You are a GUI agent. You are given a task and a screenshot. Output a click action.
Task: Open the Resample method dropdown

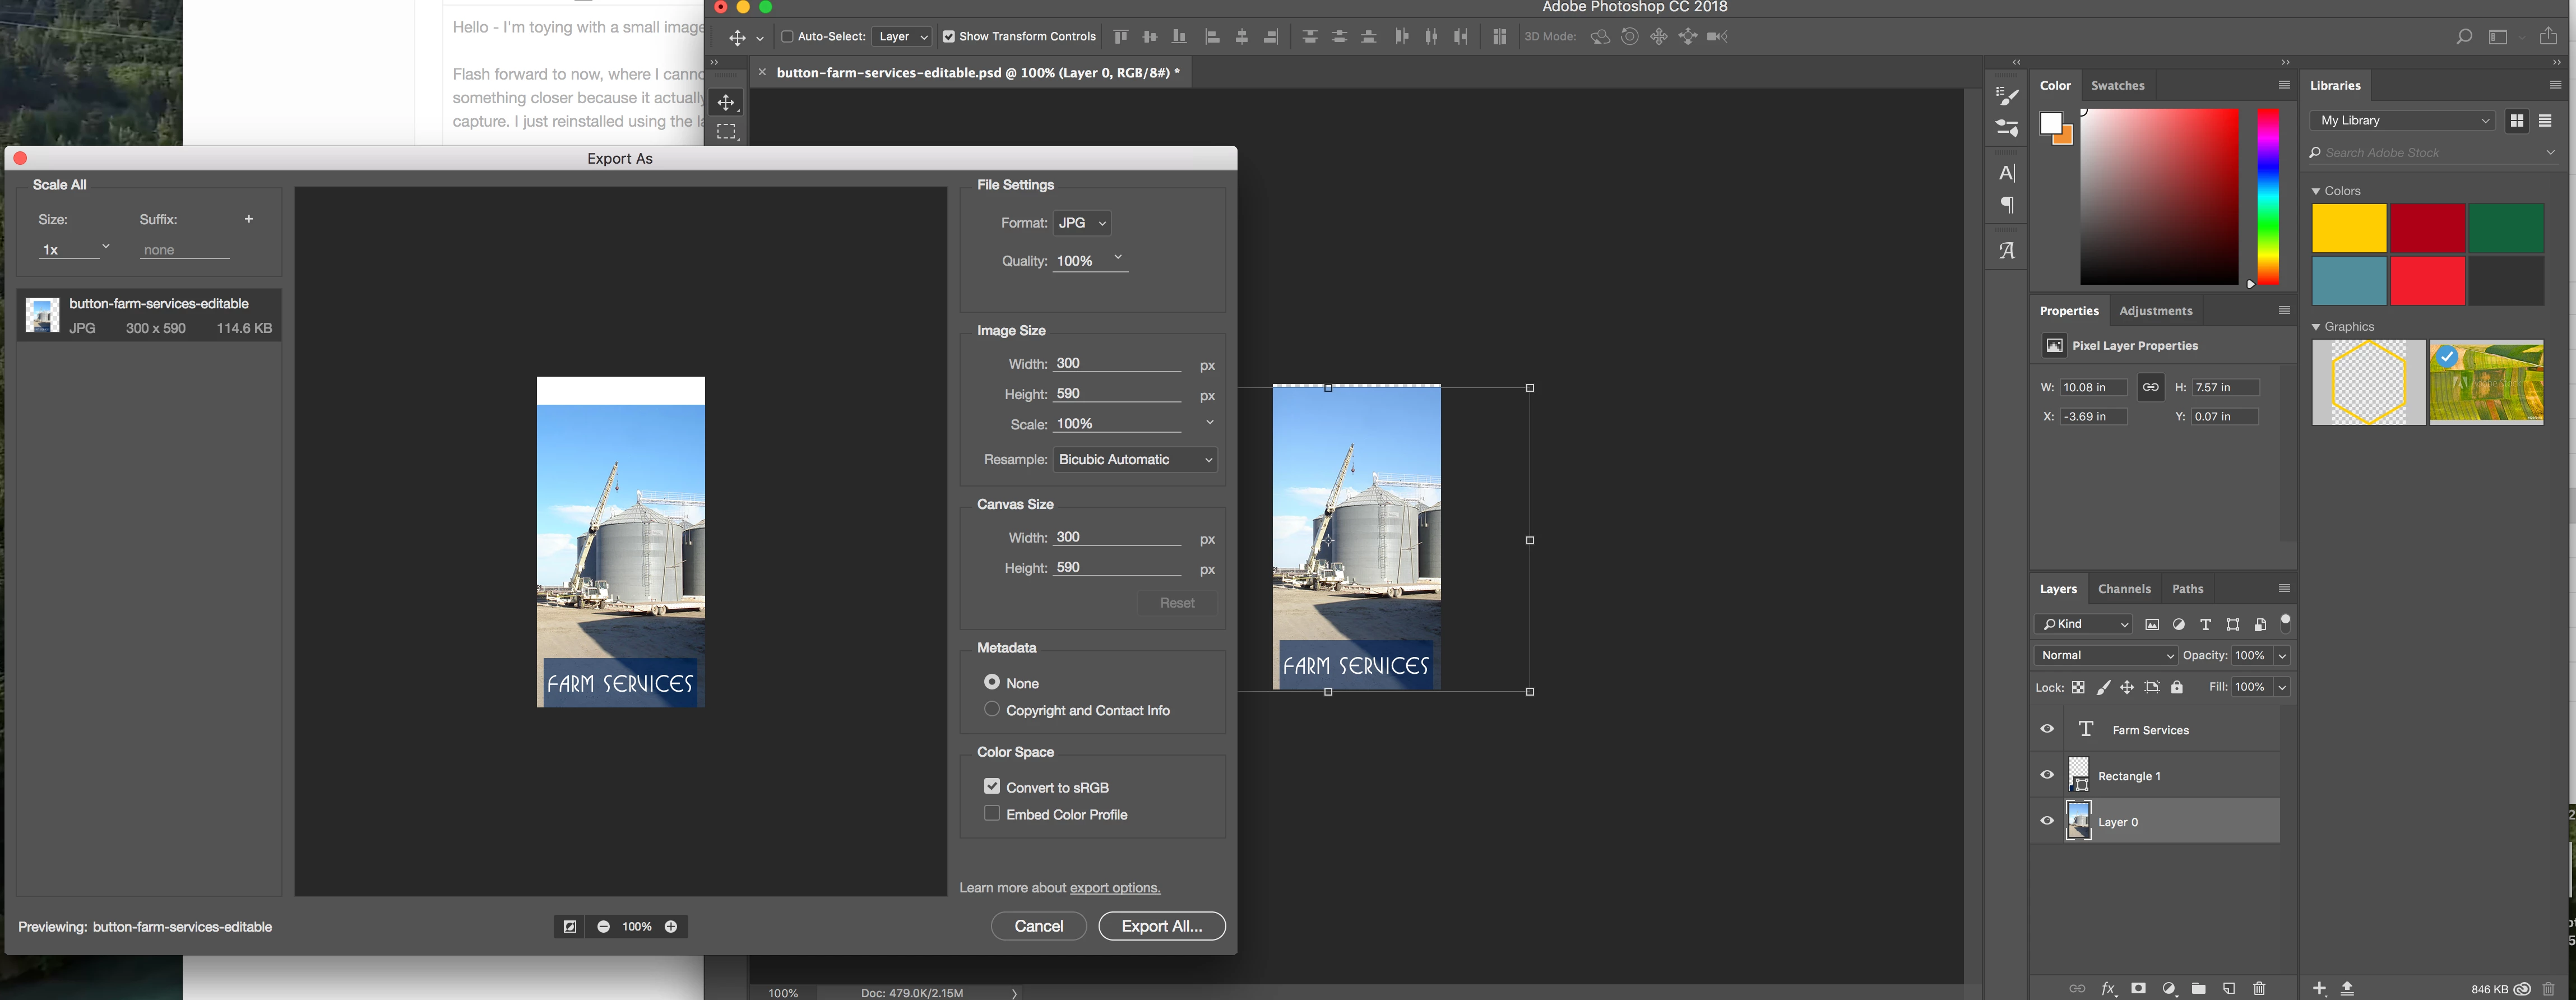coord(1135,459)
